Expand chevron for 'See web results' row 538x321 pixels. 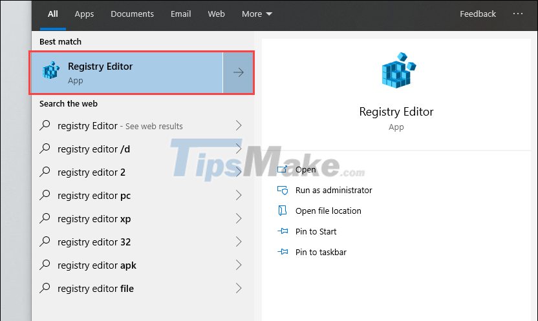[239, 126]
